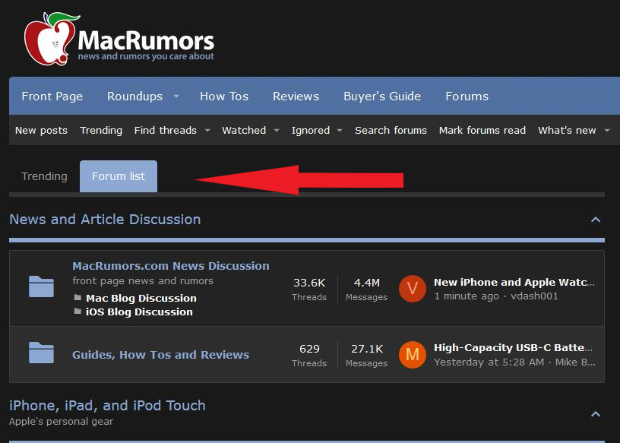Click Mark forums read

point(482,130)
